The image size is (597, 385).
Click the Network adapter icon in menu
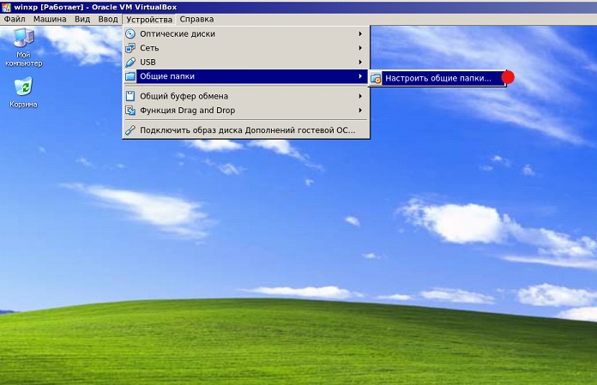click(130, 48)
